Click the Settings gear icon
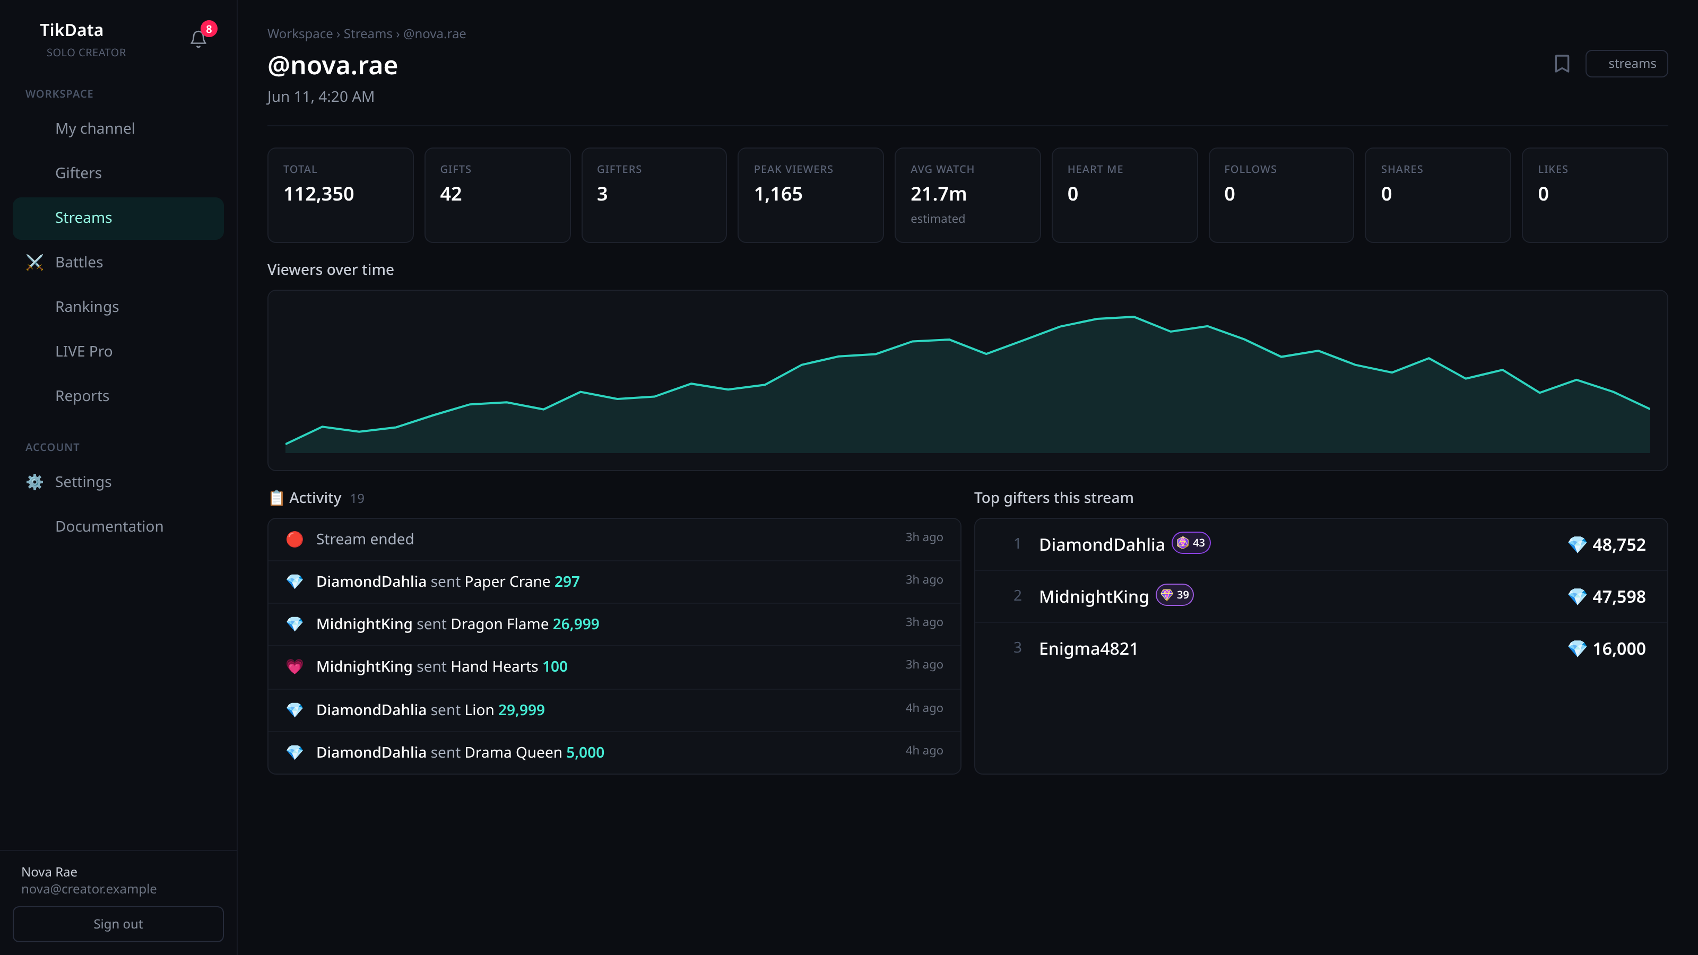1698x955 pixels. (35, 482)
